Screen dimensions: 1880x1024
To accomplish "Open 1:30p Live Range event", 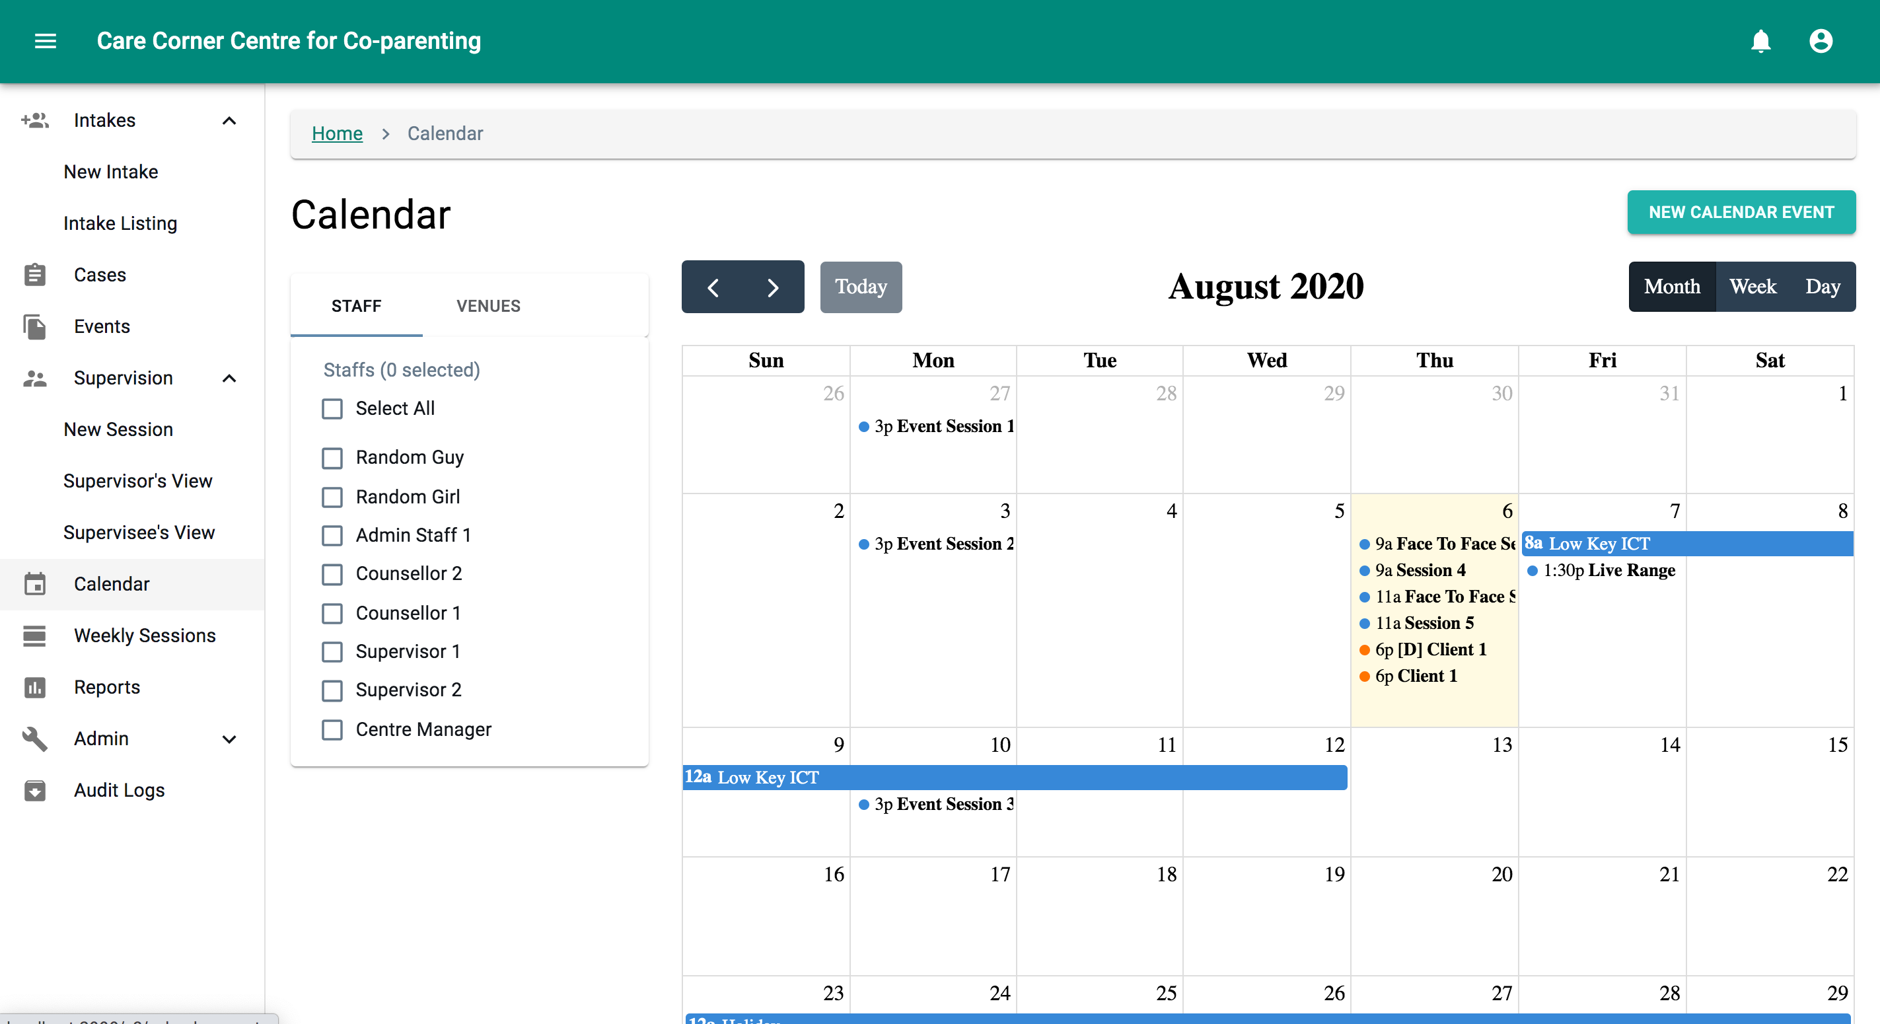I will [1602, 571].
